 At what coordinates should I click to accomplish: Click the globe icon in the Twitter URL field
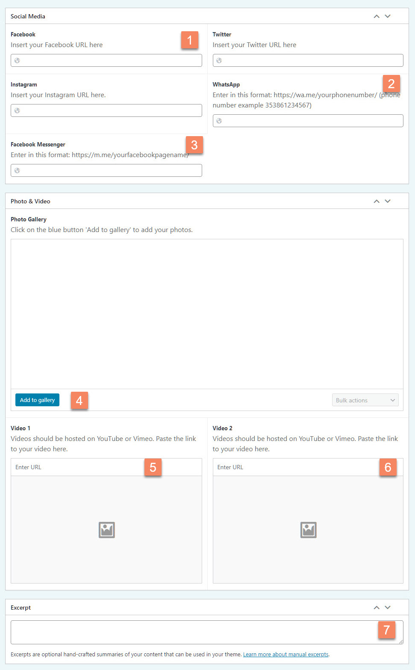point(219,60)
